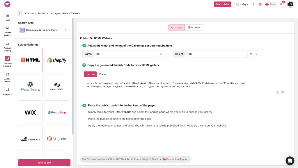Viewport: 298px width, 168px height.
Task: Click Talk to Sales button
Action: (223, 4)
